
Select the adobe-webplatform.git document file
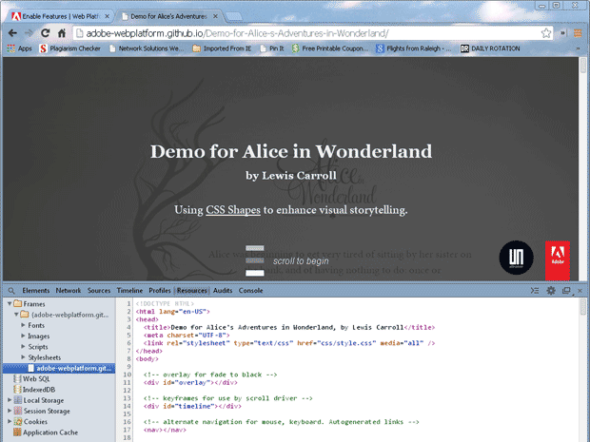point(59,369)
